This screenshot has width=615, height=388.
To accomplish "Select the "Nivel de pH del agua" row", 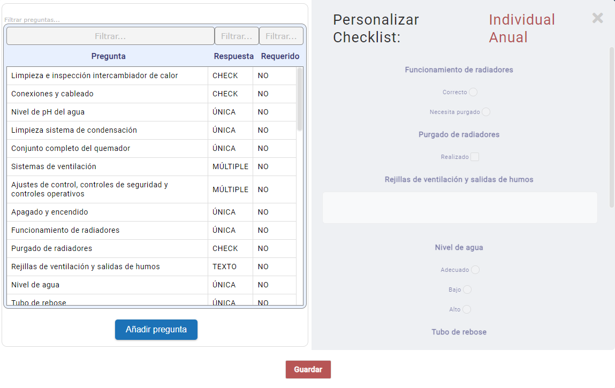I will pyautogui.click(x=107, y=112).
